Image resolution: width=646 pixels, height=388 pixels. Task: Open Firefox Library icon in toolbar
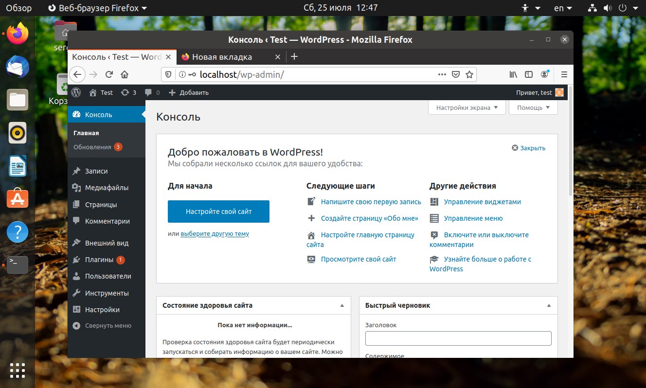(513, 74)
